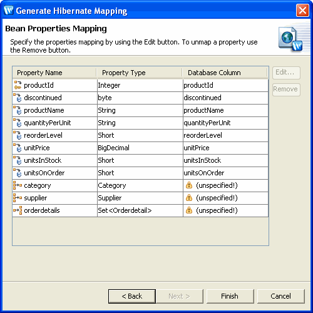Click the warning icon in orderdetails row
The width and height of the screenshot is (313, 313).
[x=189, y=210]
